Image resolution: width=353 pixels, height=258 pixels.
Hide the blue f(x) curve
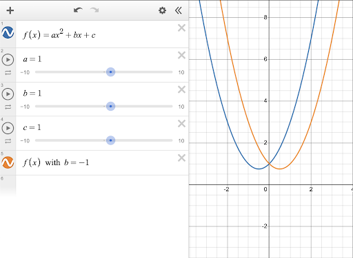[x=8, y=32]
